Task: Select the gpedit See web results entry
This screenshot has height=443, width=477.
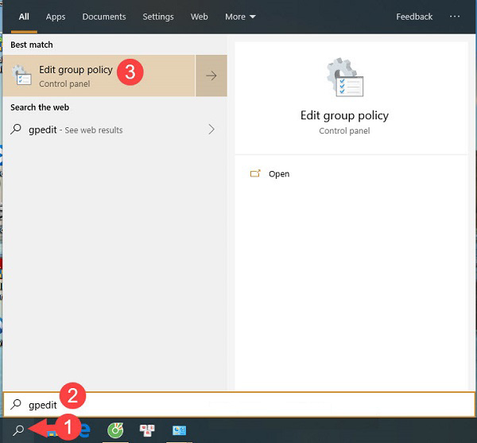Action: click(x=114, y=130)
